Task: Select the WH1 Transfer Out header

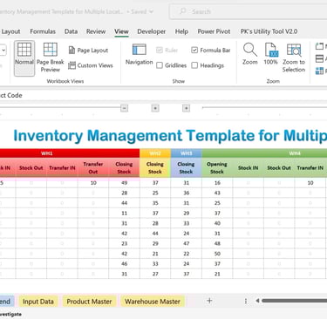Action: 93,167
